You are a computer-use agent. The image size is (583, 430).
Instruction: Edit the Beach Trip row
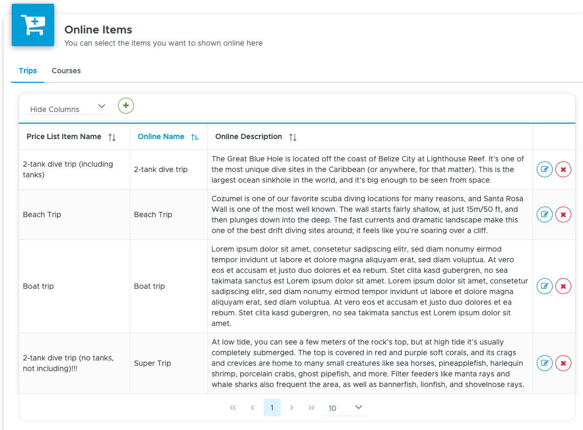click(x=545, y=214)
